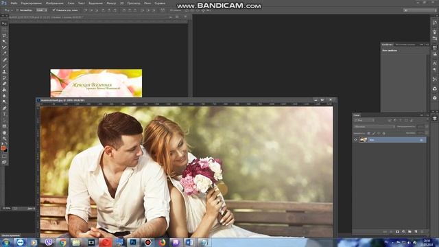Toggle Quick Mask mode in toolbox
The width and height of the screenshot is (439, 247).
4,156
